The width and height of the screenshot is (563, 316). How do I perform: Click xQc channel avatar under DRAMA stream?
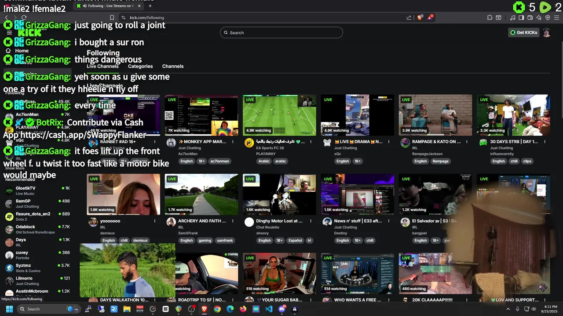point(327,142)
